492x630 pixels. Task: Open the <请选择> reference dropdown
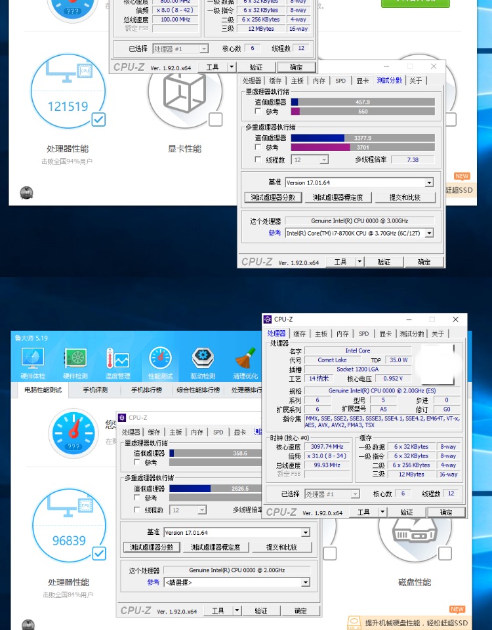(306, 582)
